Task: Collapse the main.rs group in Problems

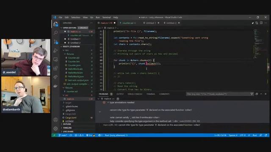Action: 99,99
